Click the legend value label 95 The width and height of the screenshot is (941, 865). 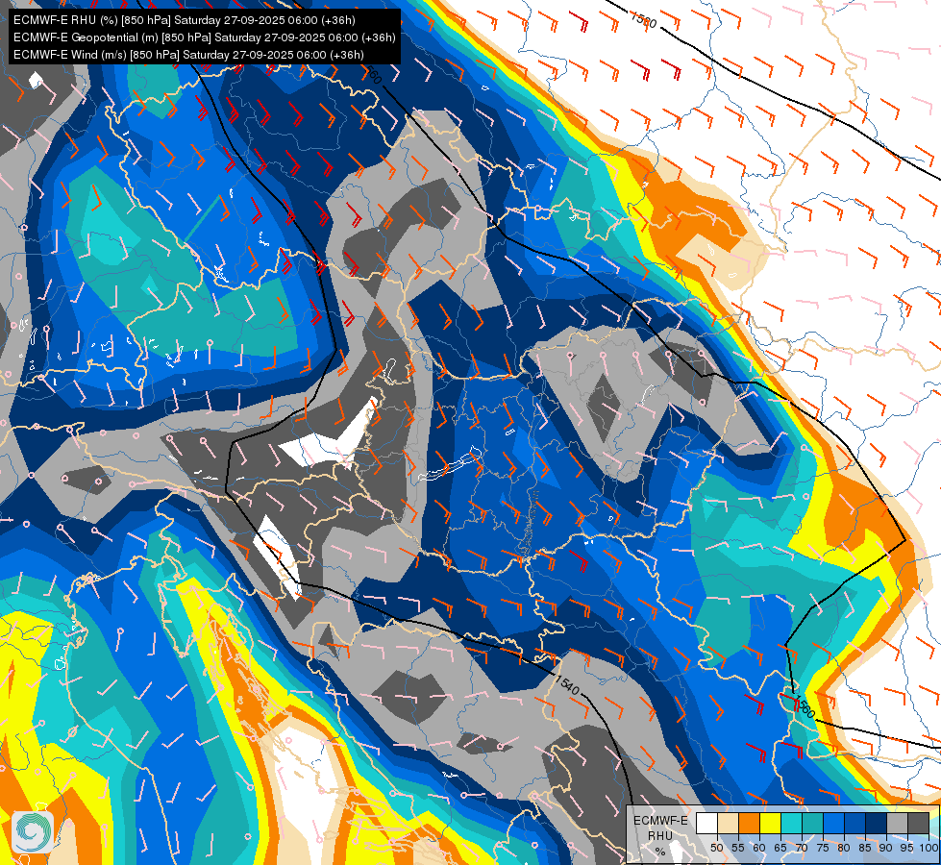(907, 848)
